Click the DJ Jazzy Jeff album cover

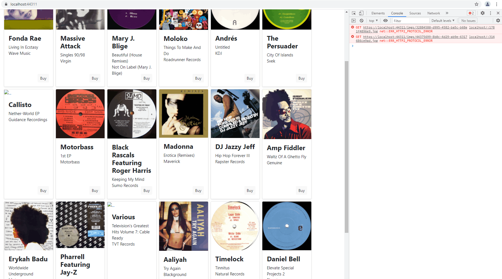point(235,114)
